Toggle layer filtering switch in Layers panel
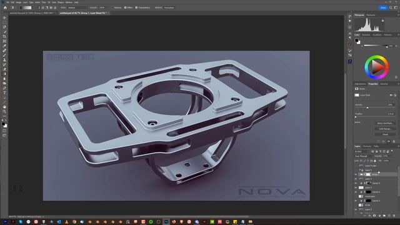Screen dimensions: 400x225 click(392, 151)
